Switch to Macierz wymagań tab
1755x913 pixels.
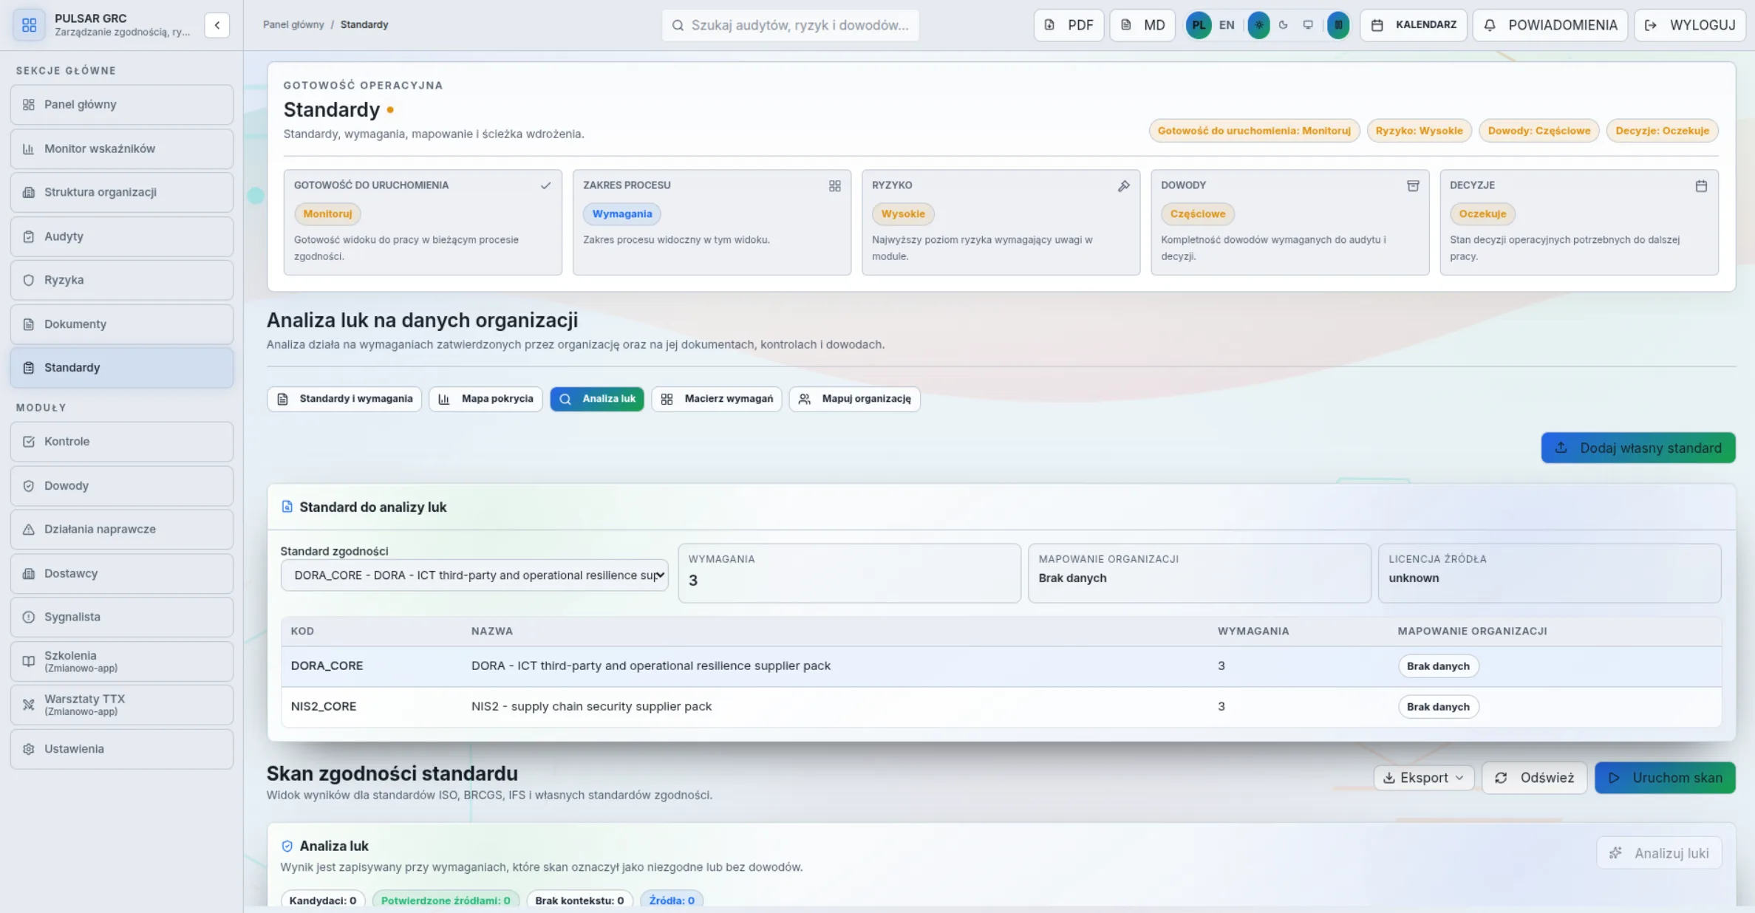pos(716,399)
